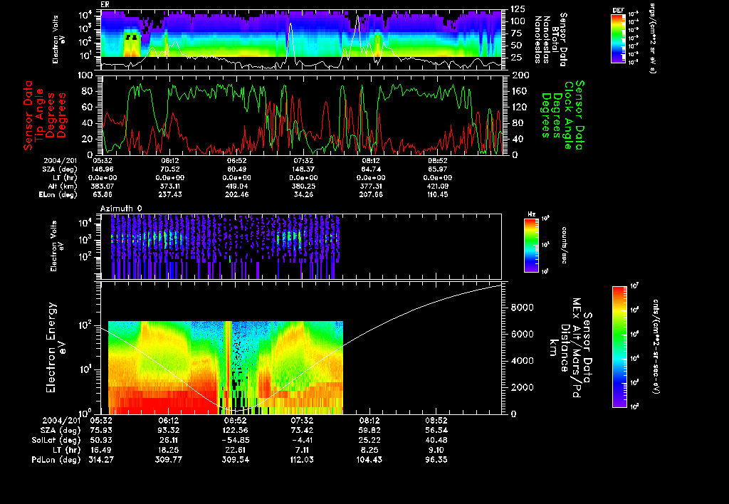Image resolution: width=729 pixels, height=504 pixels.
Task: Select the 'Azimuth 0' panel title
Action: pos(121,209)
